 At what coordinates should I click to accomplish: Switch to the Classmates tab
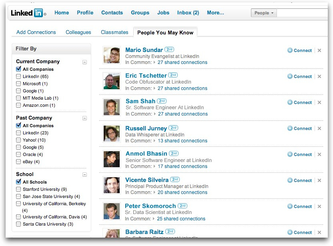(114, 32)
